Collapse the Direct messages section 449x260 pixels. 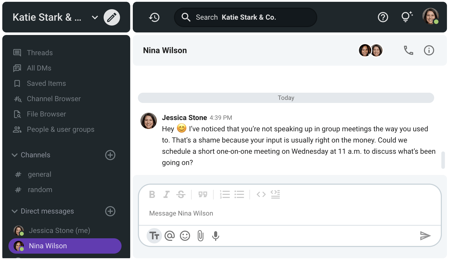pyautogui.click(x=15, y=211)
